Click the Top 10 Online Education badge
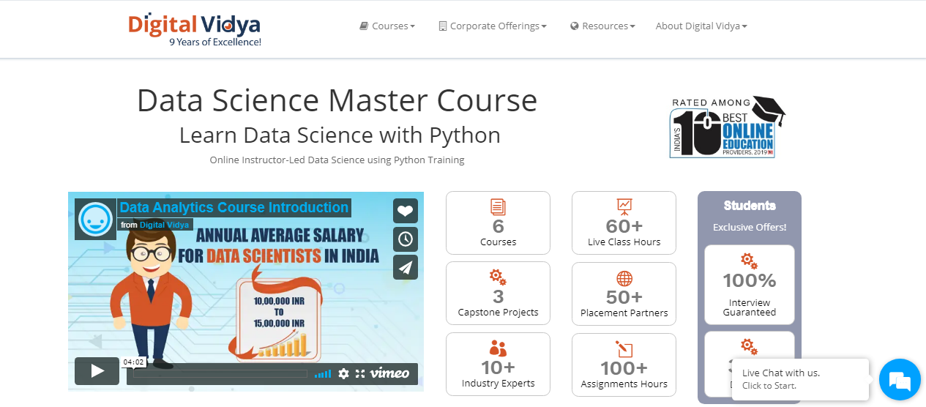 click(728, 127)
